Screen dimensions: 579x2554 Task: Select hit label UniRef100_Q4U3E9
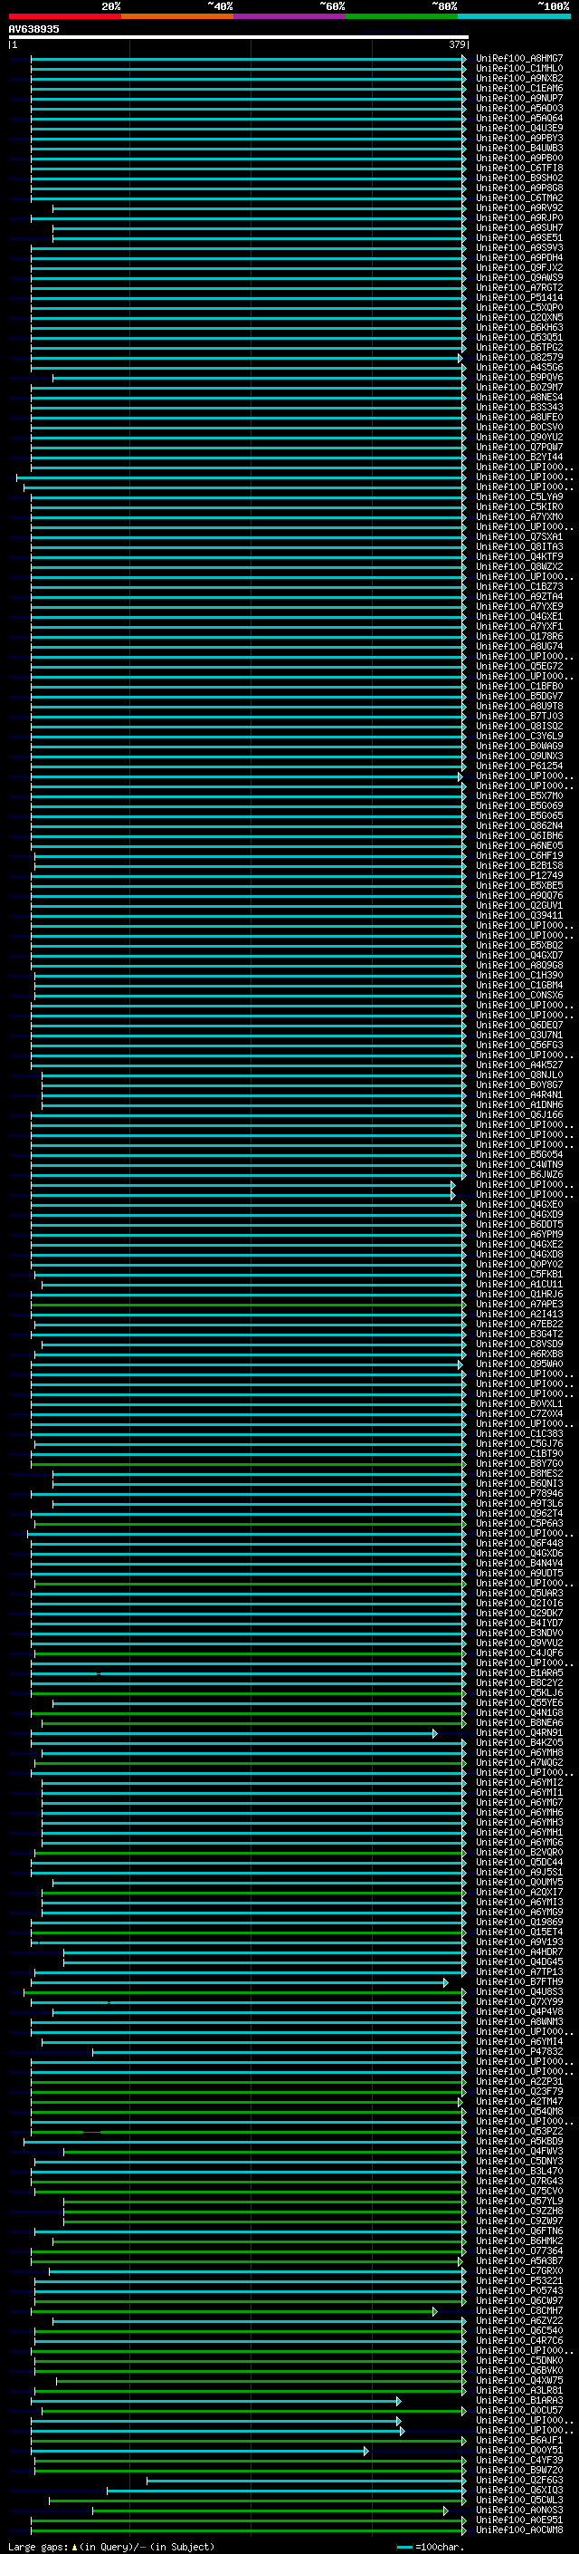point(519,128)
